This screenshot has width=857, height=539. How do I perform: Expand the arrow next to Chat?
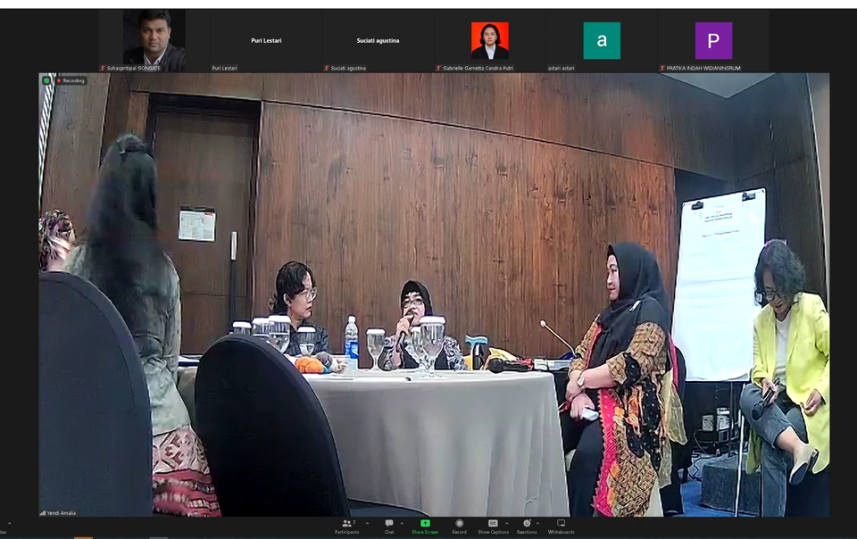click(402, 524)
